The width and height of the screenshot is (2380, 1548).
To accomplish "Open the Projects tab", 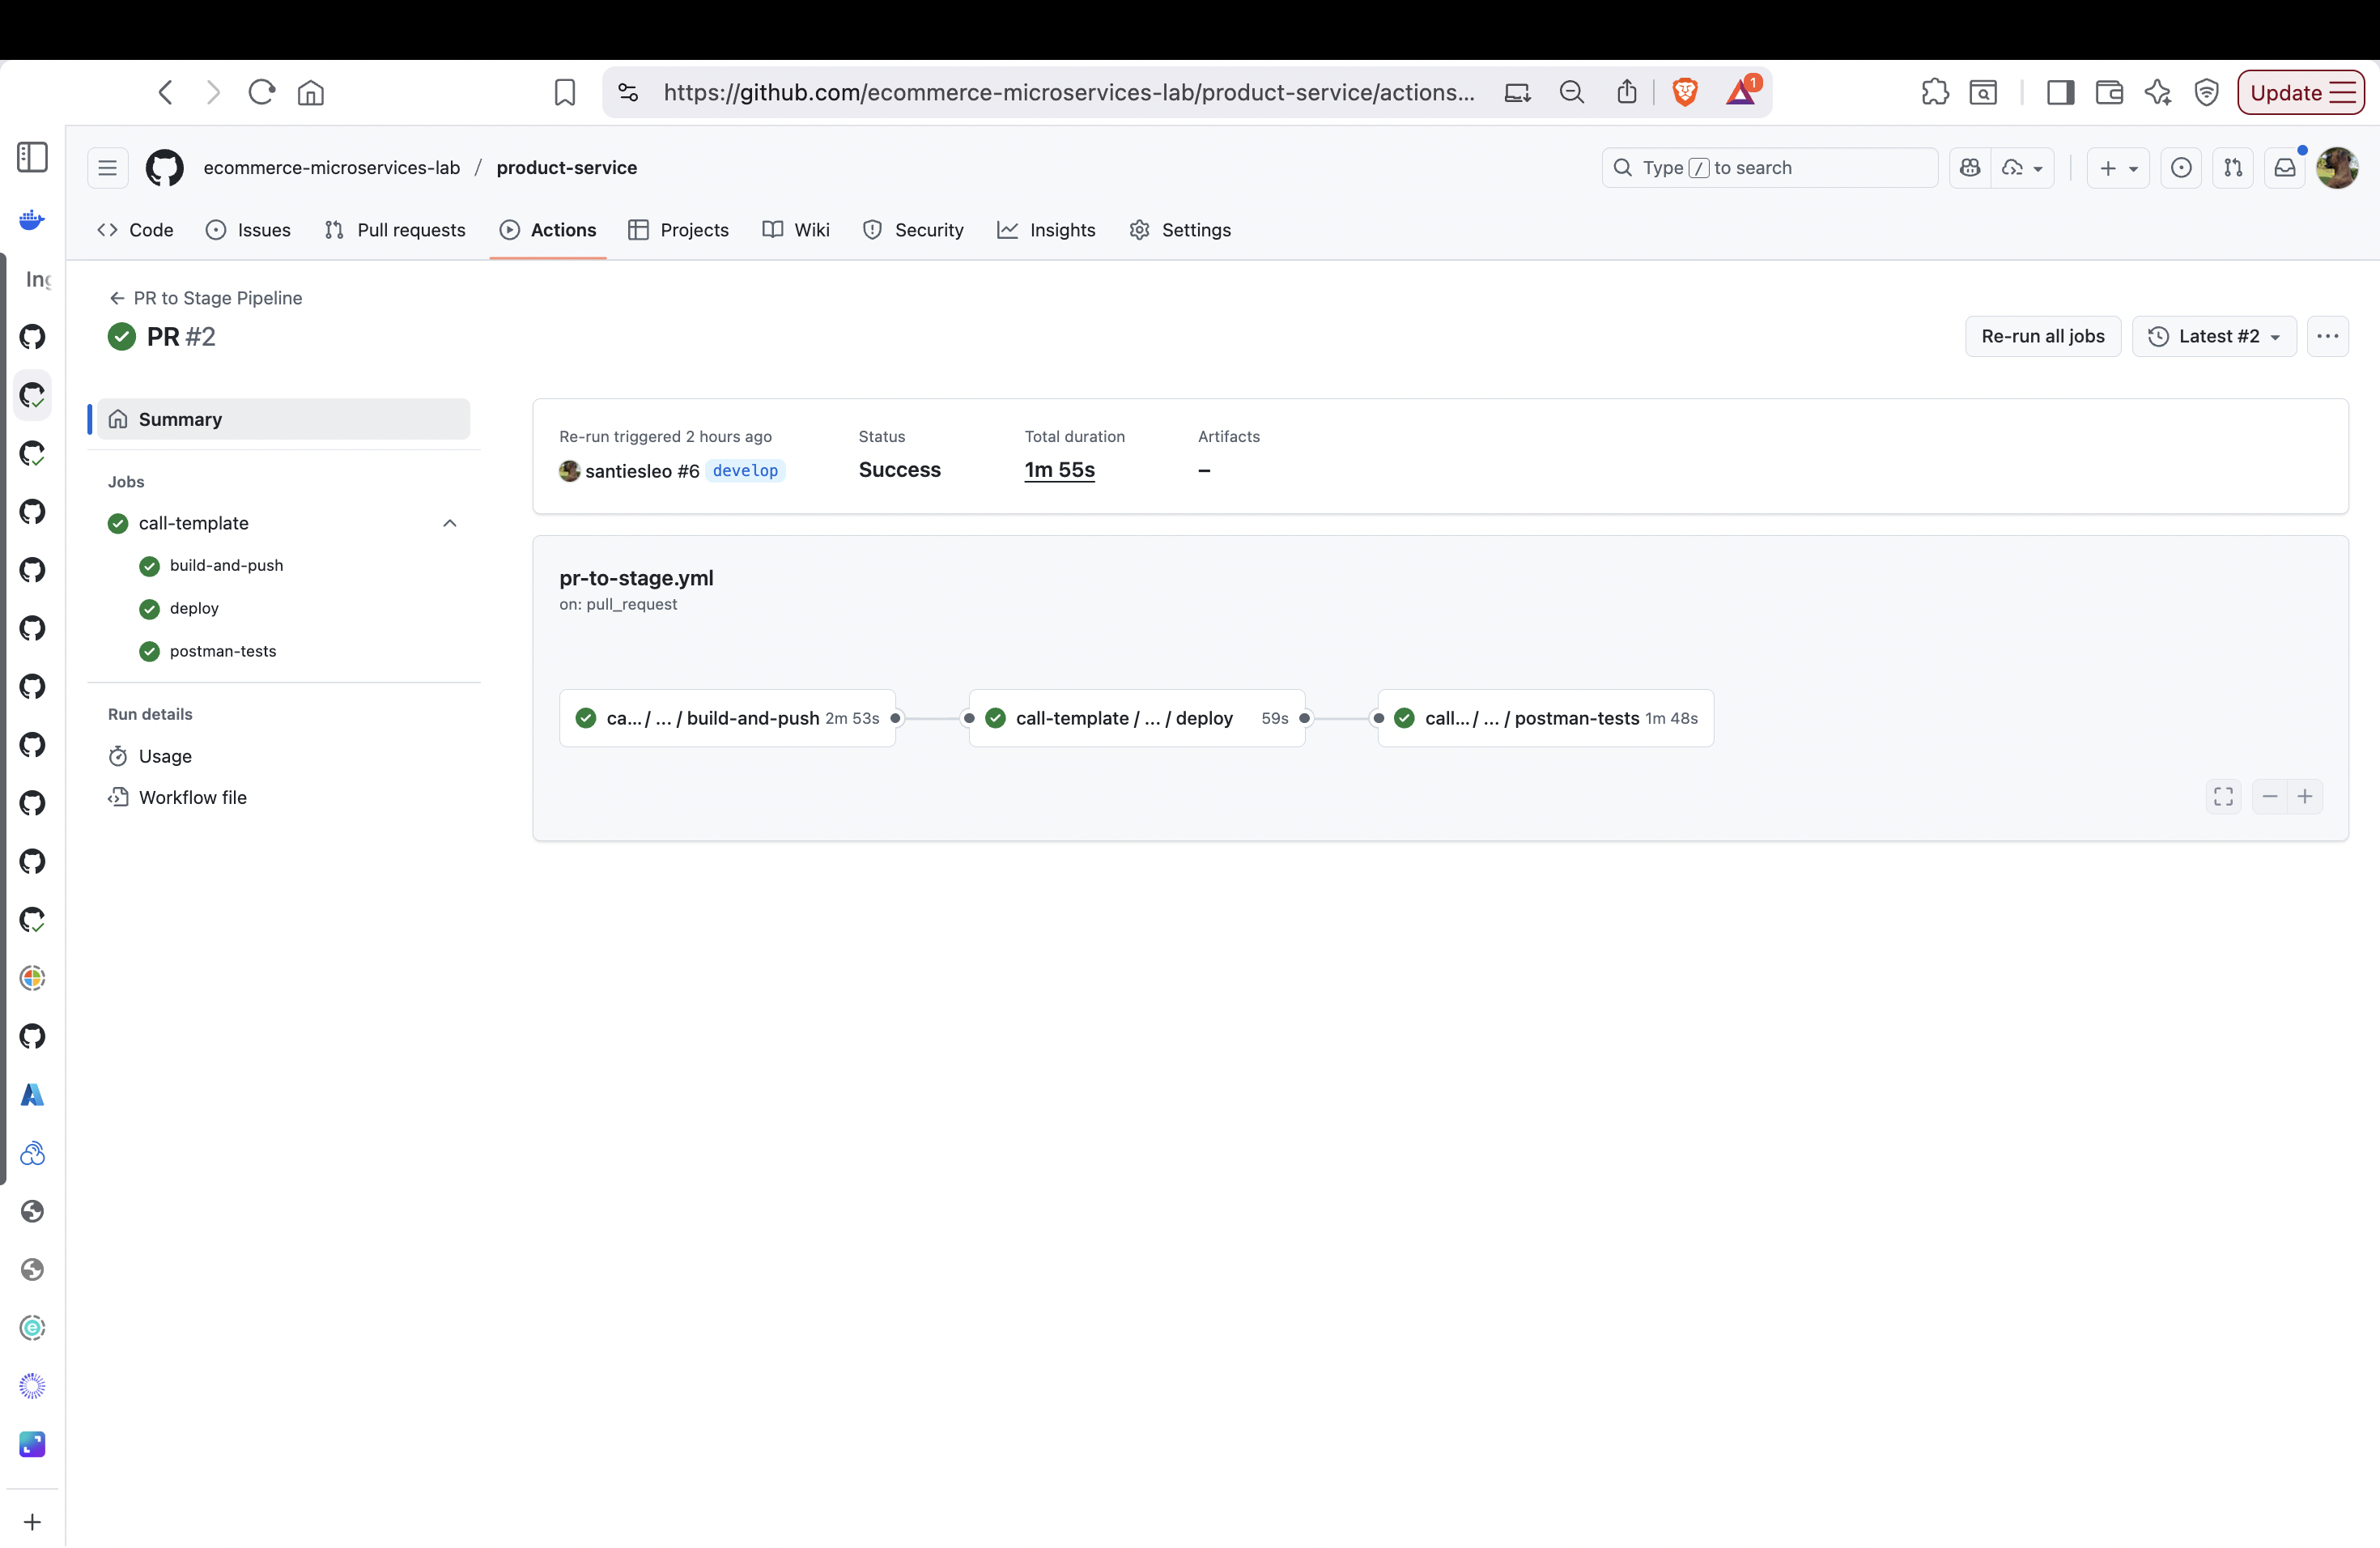I will [x=678, y=230].
